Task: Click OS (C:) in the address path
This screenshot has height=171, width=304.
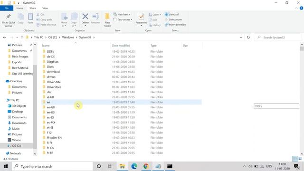Action: [x=53, y=38]
